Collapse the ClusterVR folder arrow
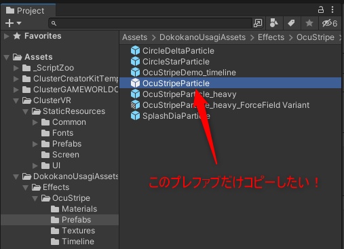Screen dimensions: 344x249 [16, 100]
